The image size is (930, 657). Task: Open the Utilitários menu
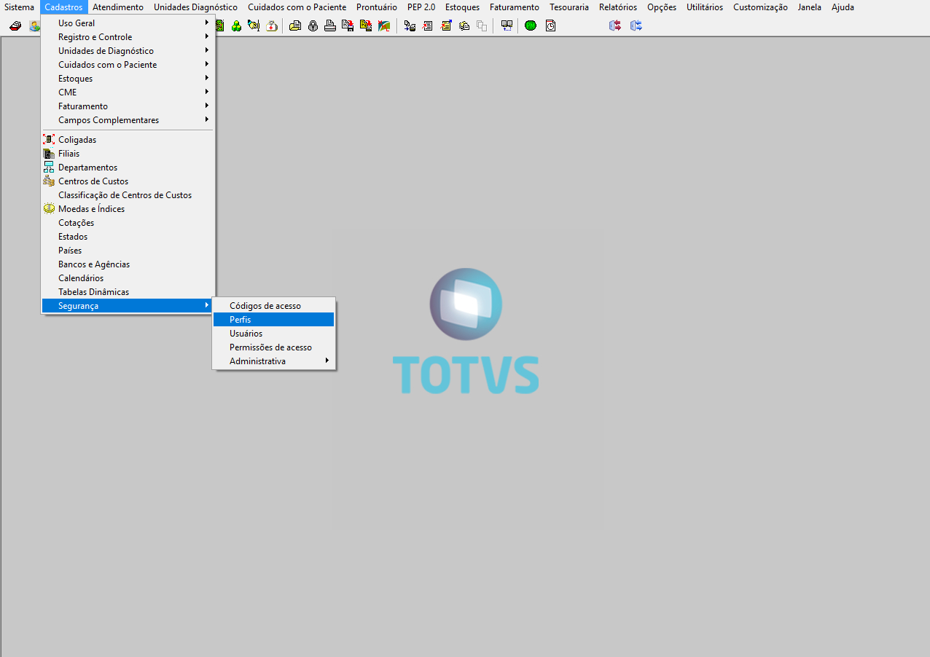pos(705,7)
